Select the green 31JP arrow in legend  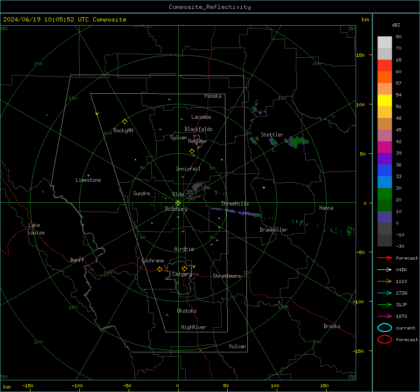click(385, 304)
